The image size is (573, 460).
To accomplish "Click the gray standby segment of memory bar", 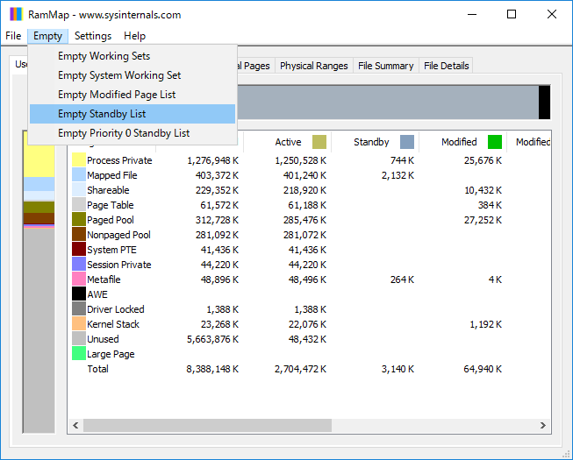I will [x=388, y=103].
